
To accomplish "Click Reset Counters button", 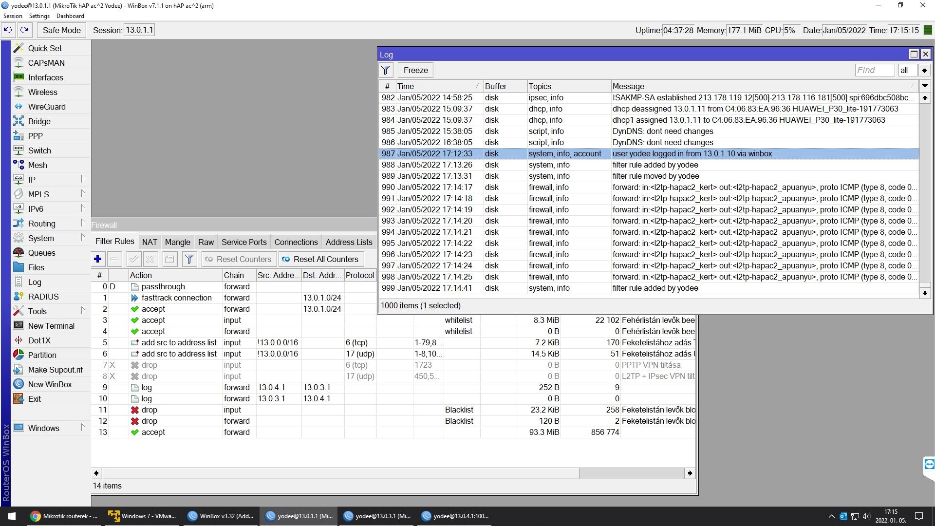I will 239,259.
